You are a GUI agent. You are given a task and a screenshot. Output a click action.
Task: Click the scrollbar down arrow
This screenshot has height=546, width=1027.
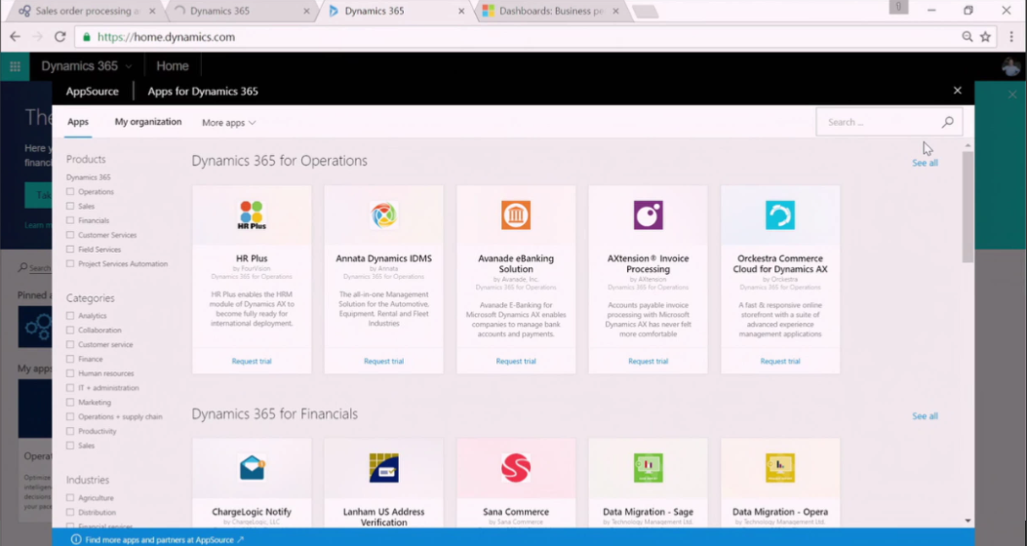click(968, 521)
